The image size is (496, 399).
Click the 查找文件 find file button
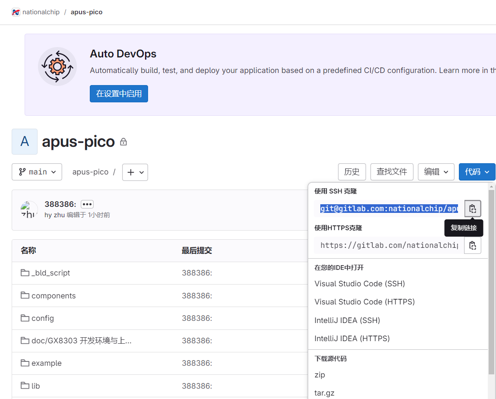coord(392,172)
